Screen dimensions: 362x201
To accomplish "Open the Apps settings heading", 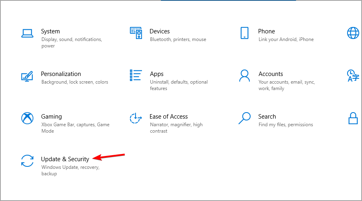I will [157, 74].
